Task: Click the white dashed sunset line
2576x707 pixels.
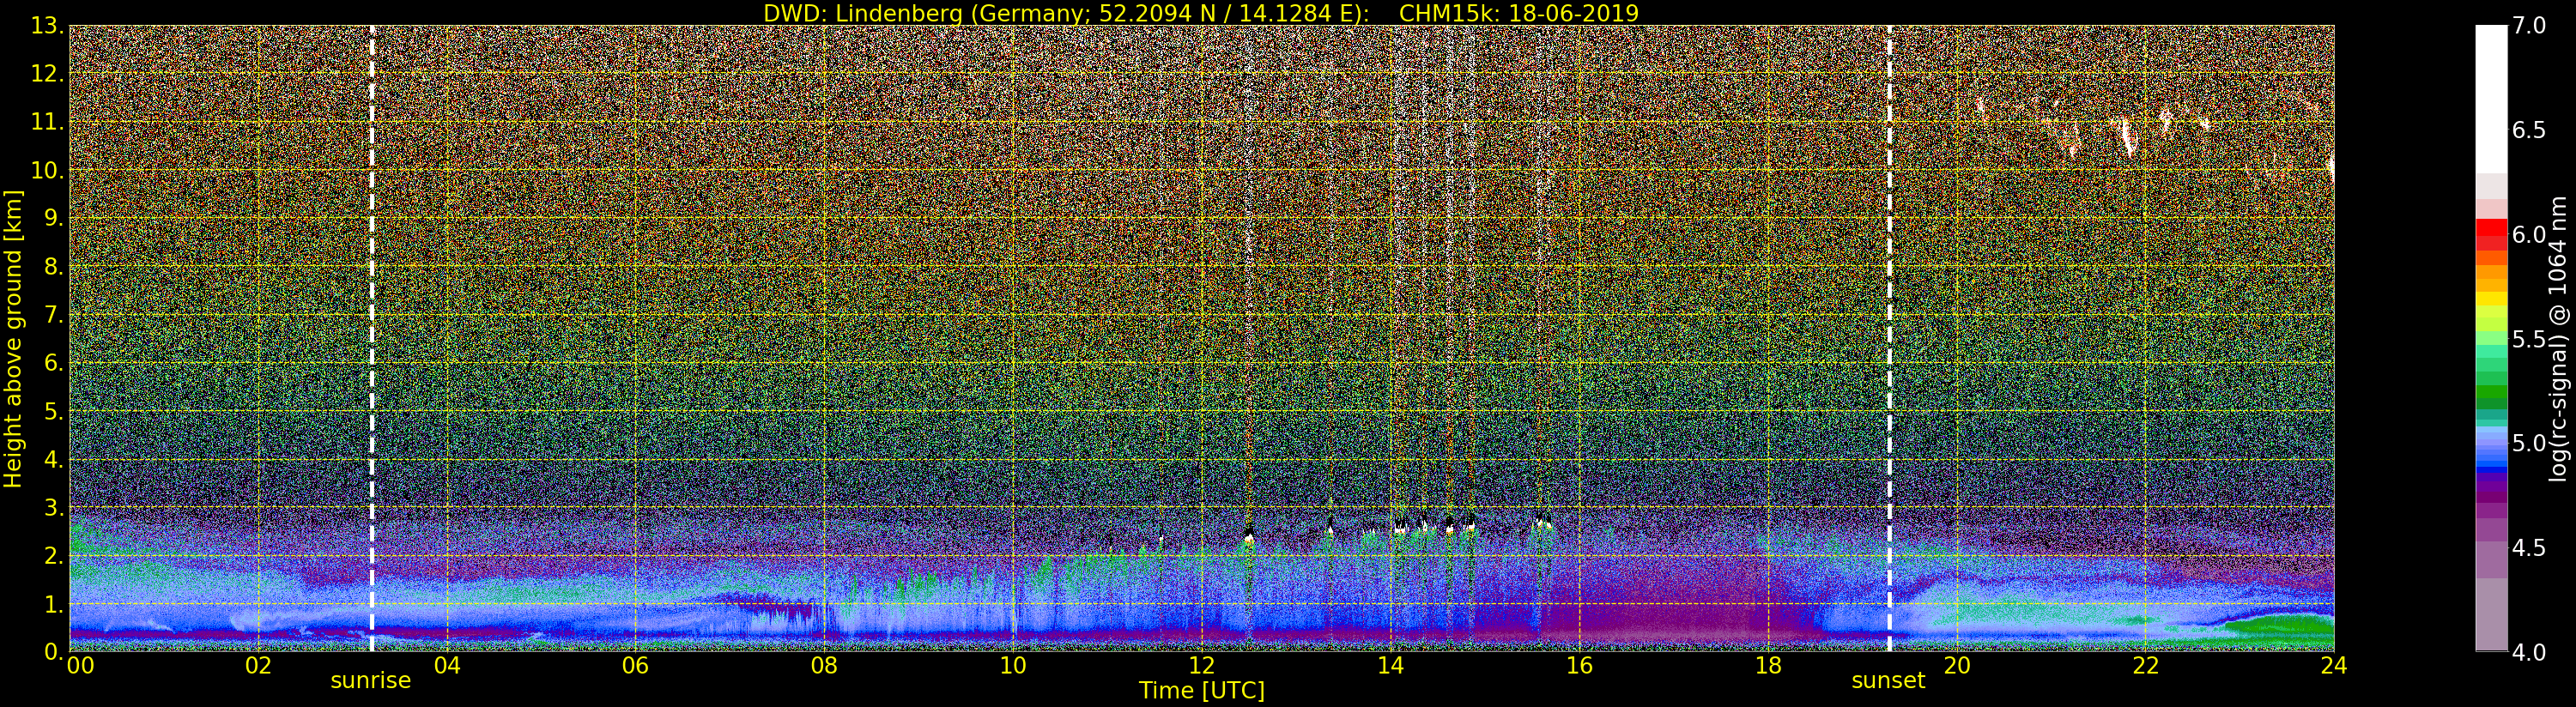Action: (x=1889, y=338)
